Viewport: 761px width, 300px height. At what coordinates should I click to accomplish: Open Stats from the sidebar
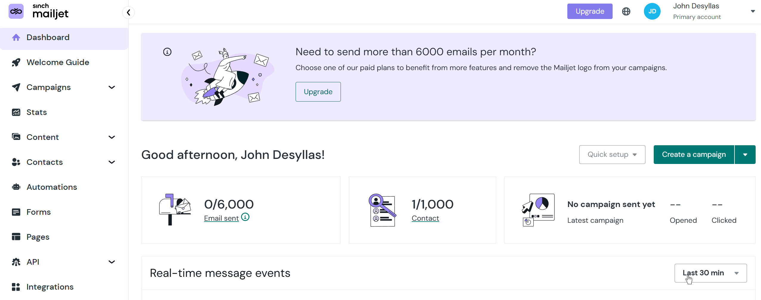(36, 112)
